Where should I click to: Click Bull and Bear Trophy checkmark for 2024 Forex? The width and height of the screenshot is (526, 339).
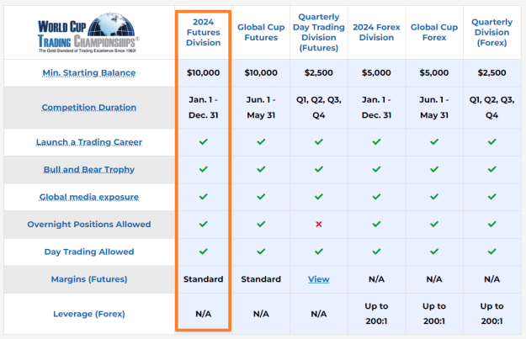376,169
